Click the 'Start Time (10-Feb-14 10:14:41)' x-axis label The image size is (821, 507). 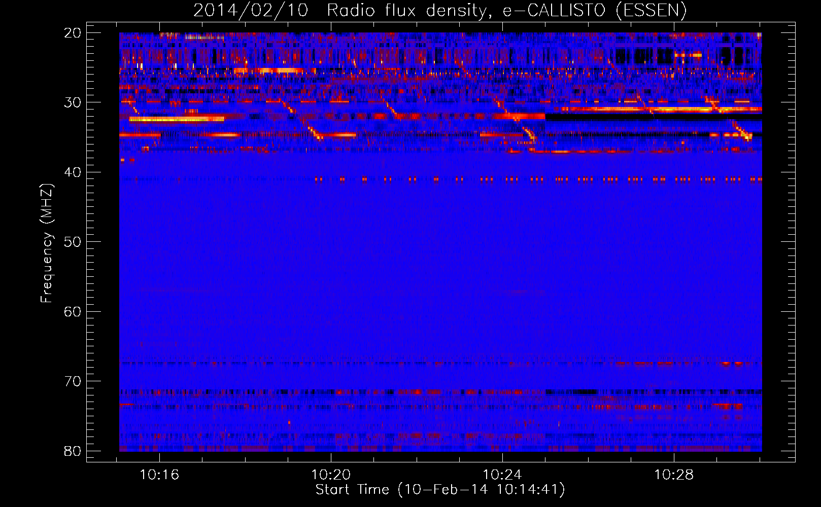pos(440,490)
